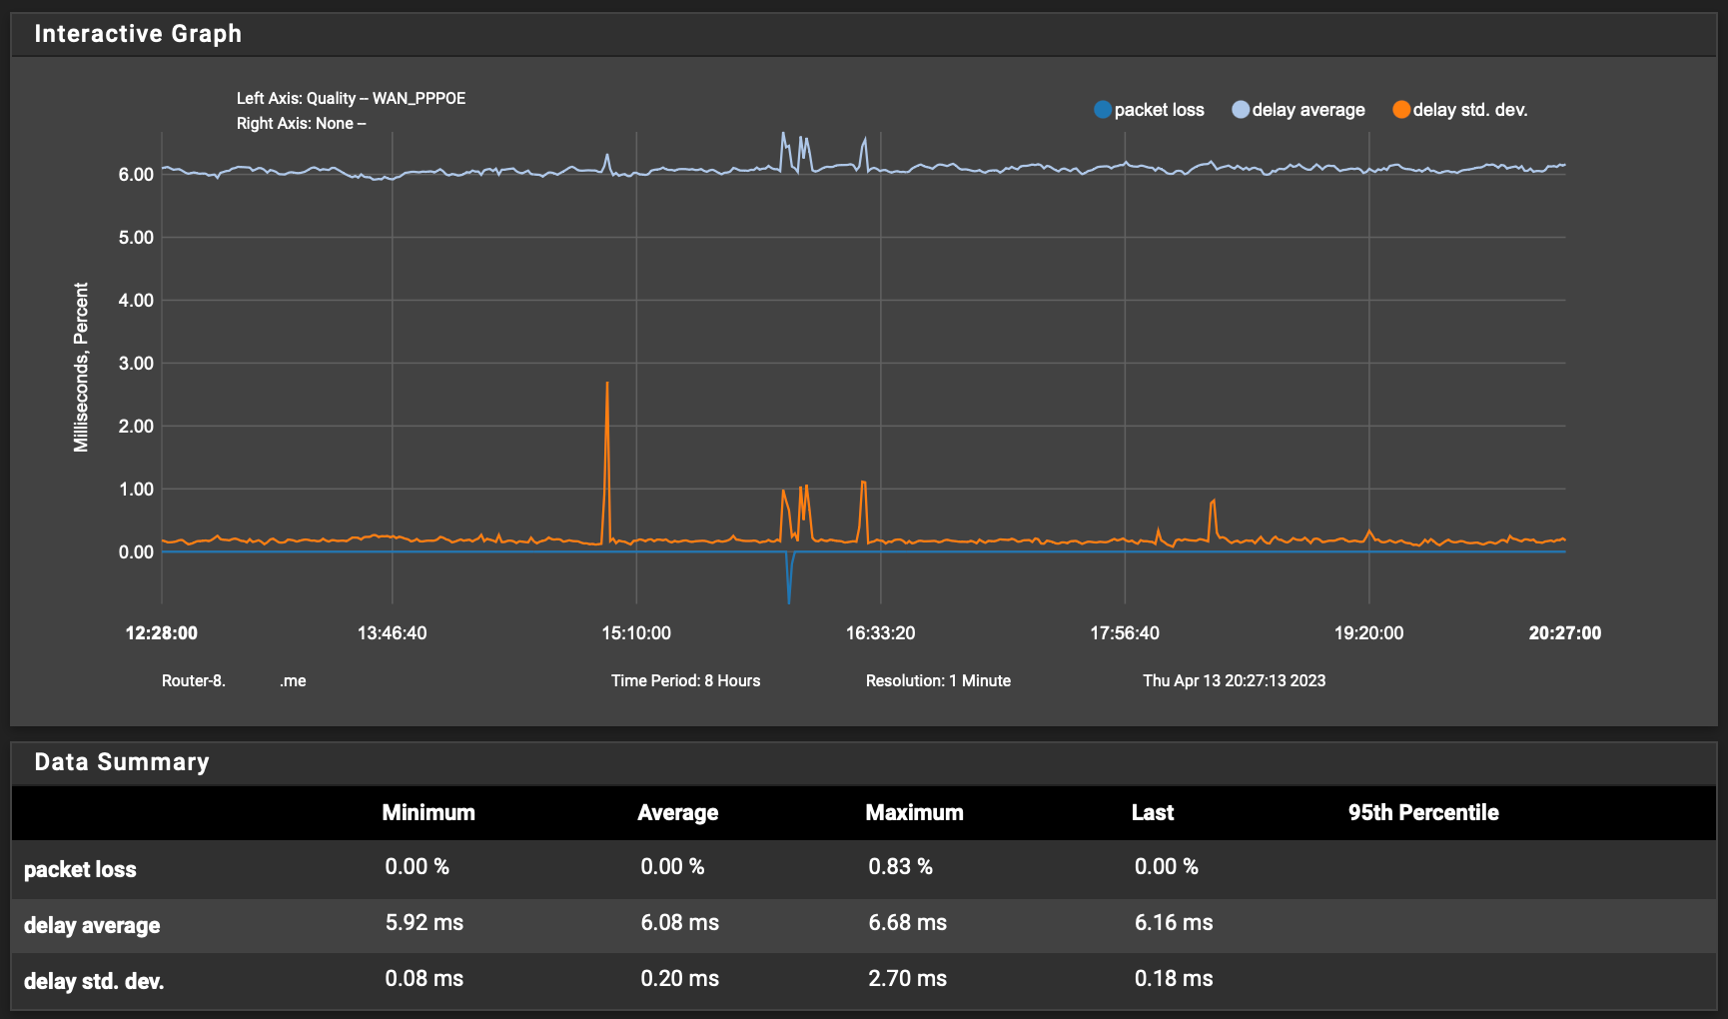Click the delay average value 6.08 ms
The image size is (1728, 1019).
click(680, 923)
